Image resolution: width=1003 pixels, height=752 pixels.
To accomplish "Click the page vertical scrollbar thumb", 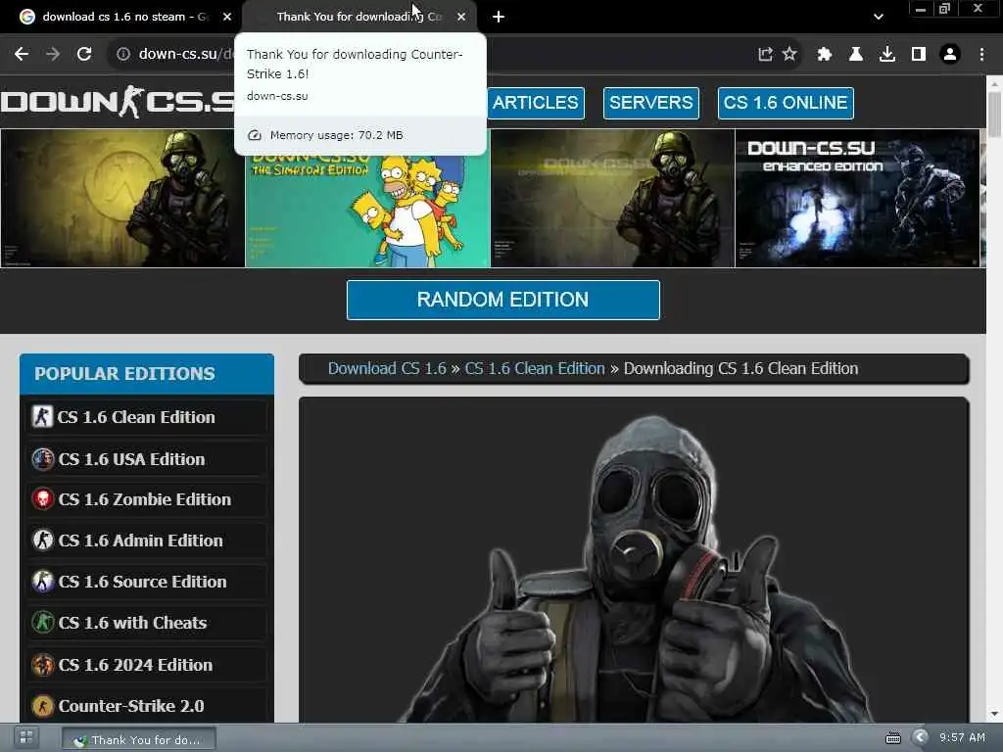I will (995, 116).
